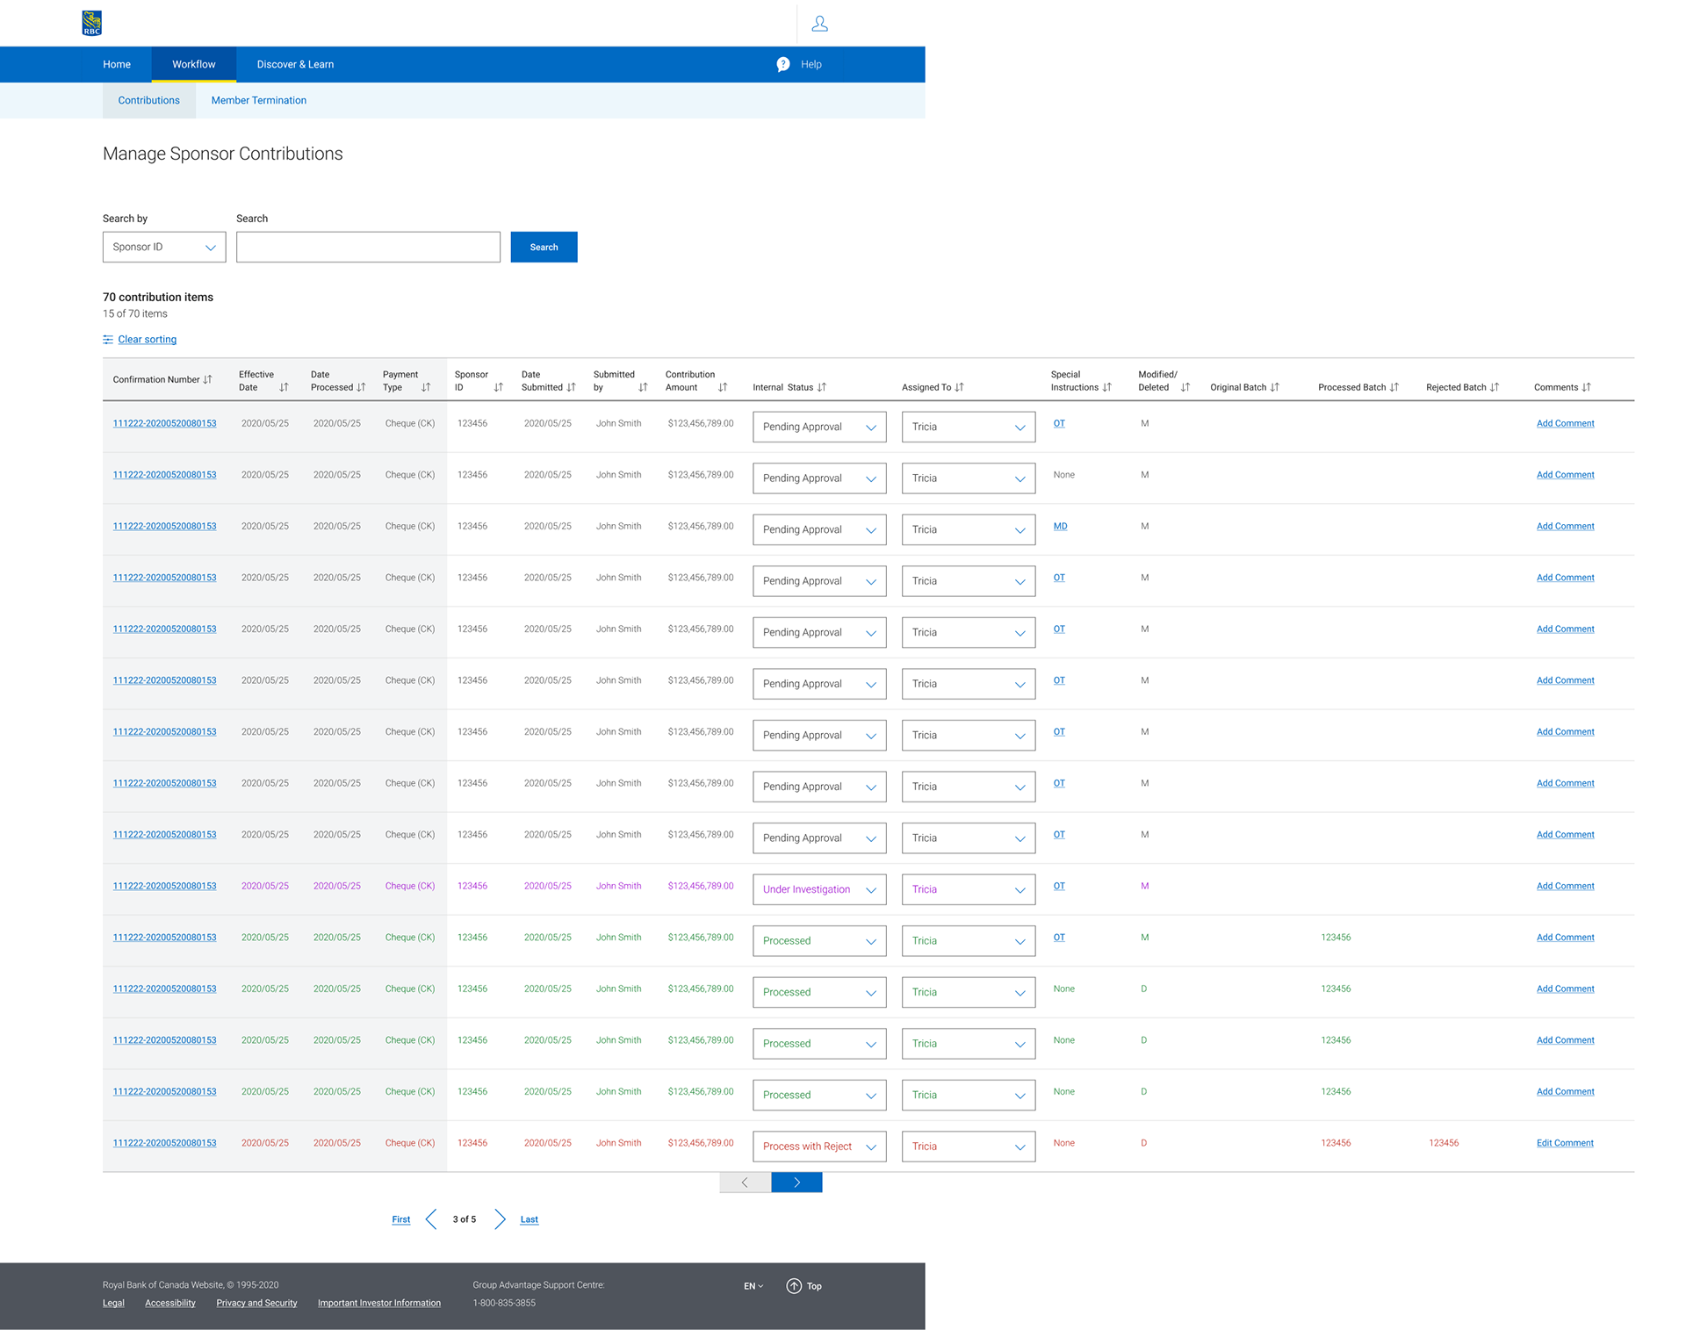1686x1330 pixels.
Task: Switch to the Member Termination tab
Action: click(x=258, y=100)
